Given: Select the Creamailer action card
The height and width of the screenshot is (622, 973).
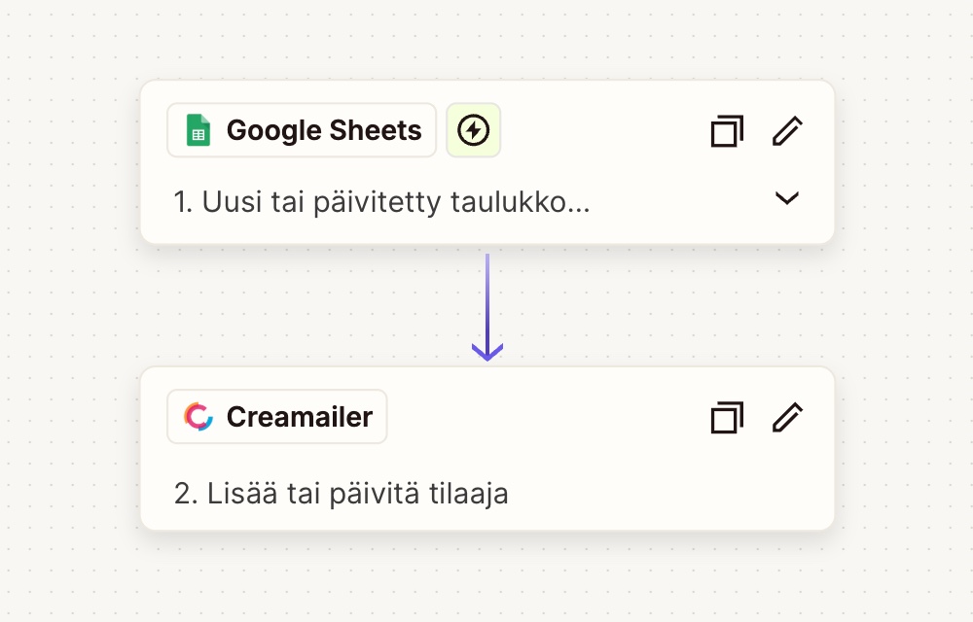Looking at the screenshot, I should tap(486, 447).
